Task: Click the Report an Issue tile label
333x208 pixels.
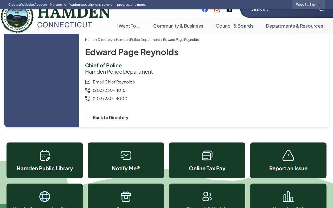Action: [x=288, y=168]
